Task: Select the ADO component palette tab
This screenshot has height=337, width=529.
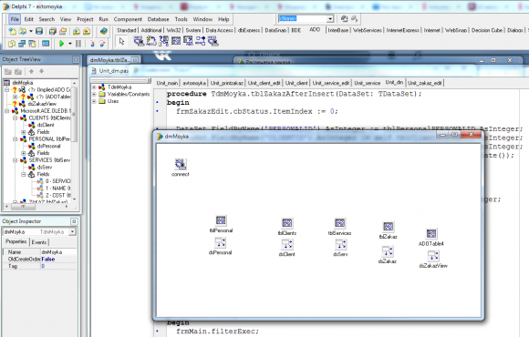Action: coord(315,30)
